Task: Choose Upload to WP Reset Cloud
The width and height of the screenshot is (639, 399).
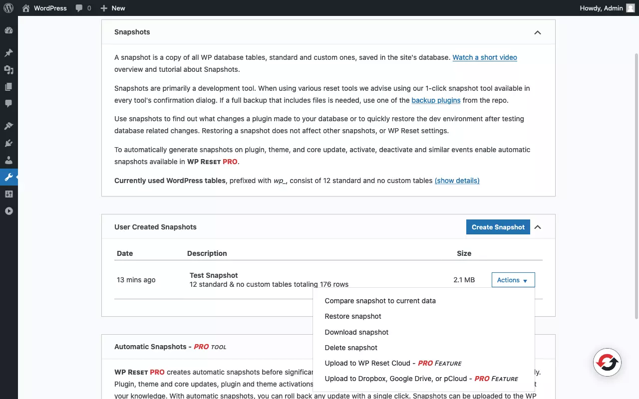Action: pos(393,363)
